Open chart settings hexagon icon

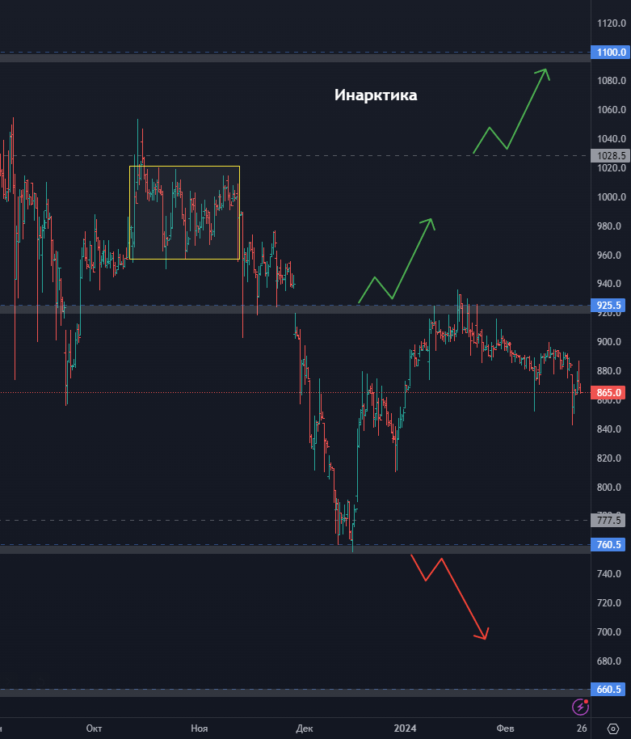(612, 728)
